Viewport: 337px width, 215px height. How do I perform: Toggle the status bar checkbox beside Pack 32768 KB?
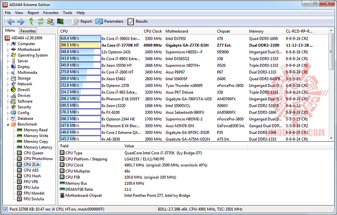click(6, 209)
